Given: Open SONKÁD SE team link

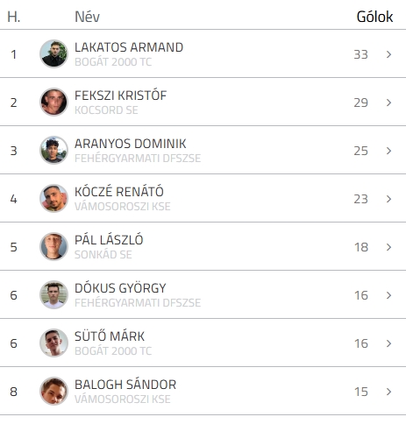Looking at the screenshot, I should (x=103, y=255).
